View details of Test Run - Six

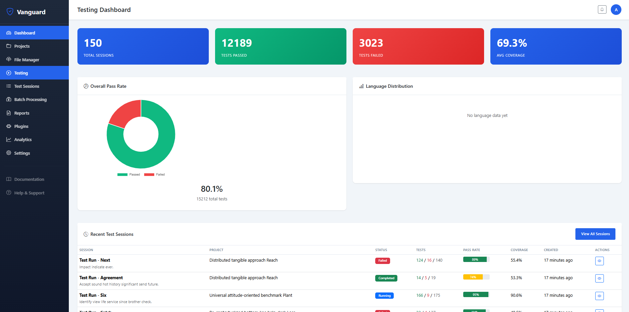(599, 296)
